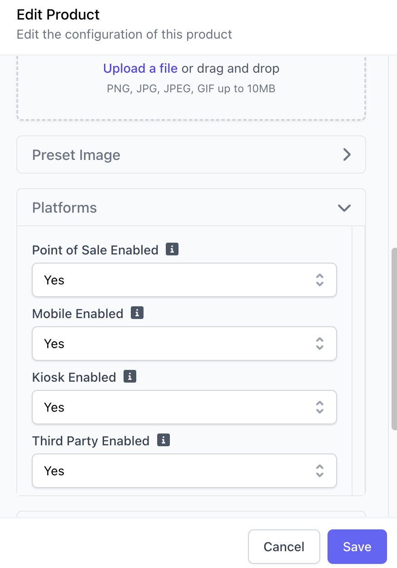The height and width of the screenshot is (568, 397).
Task: Click the Third Party Enabled info icon
Action: tap(164, 440)
